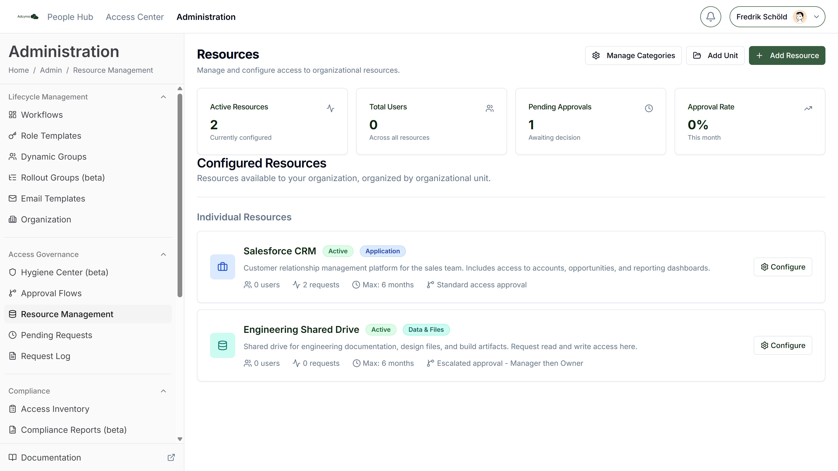The width and height of the screenshot is (838, 471).
Task: Click the Adcyma cloud logo
Action: tap(28, 16)
